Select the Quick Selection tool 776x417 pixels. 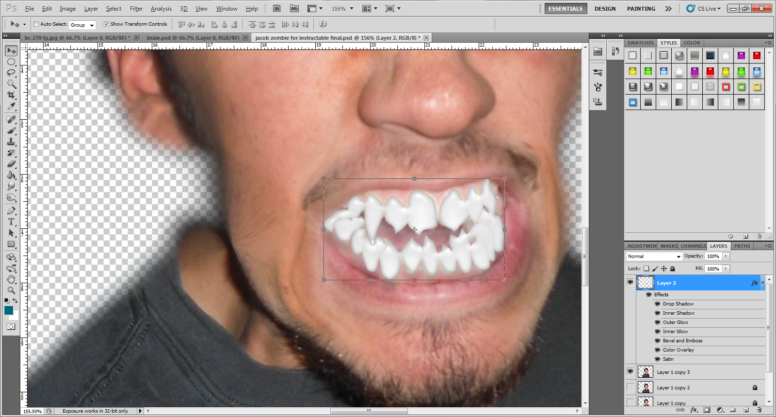[x=11, y=84]
